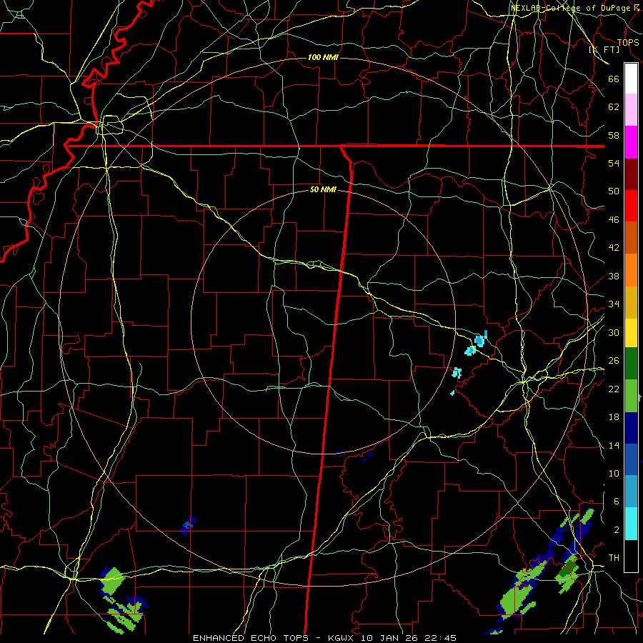Click the 66 label on the scale

tap(614, 79)
